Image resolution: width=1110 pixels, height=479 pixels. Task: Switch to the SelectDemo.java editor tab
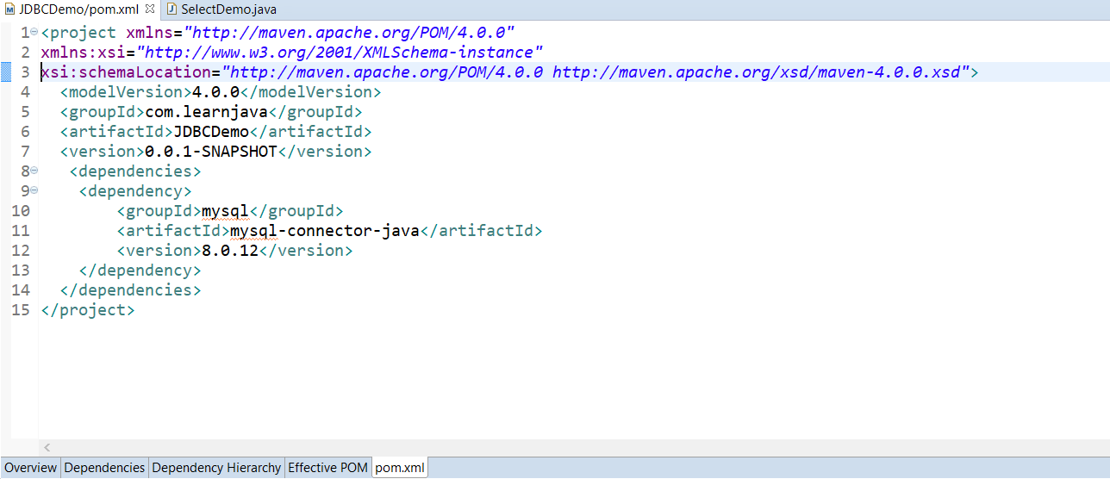(228, 9)
